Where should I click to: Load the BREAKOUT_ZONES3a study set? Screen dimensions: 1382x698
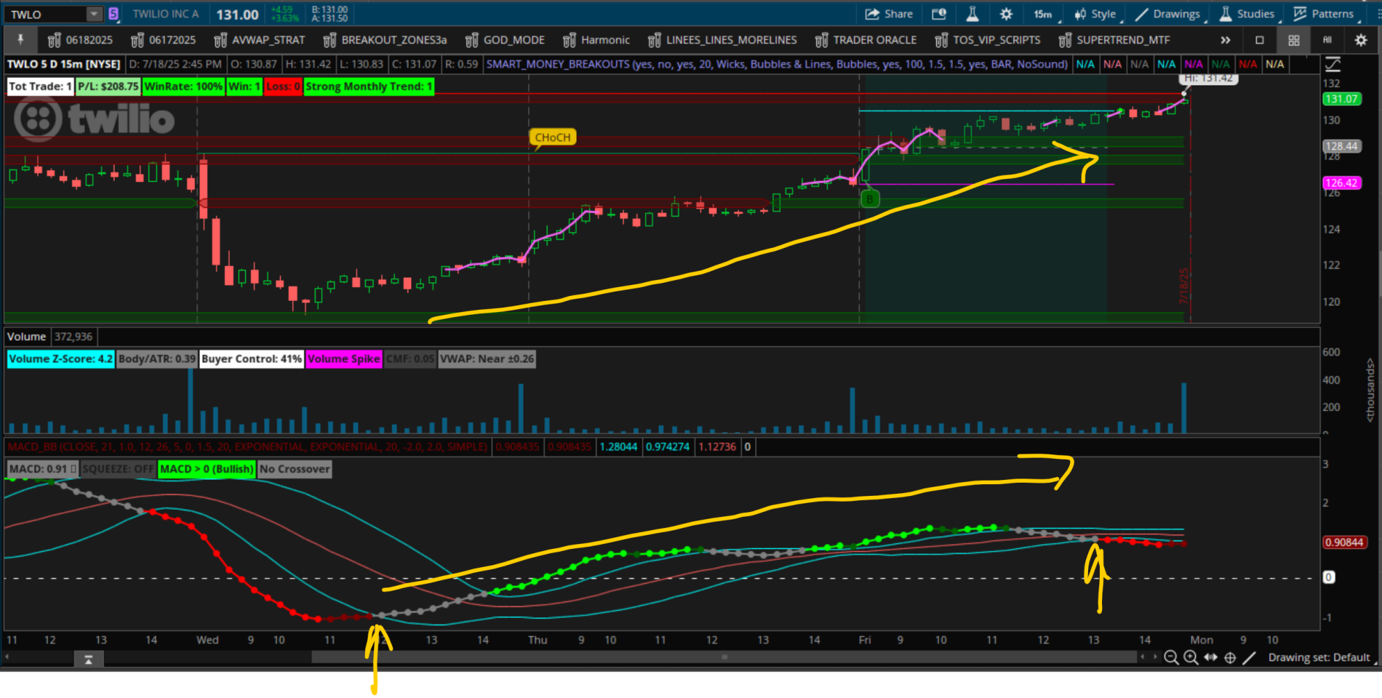point(386,40)
